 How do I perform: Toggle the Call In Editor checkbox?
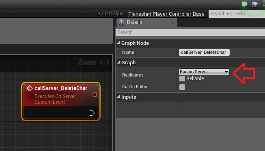(182, 87)
